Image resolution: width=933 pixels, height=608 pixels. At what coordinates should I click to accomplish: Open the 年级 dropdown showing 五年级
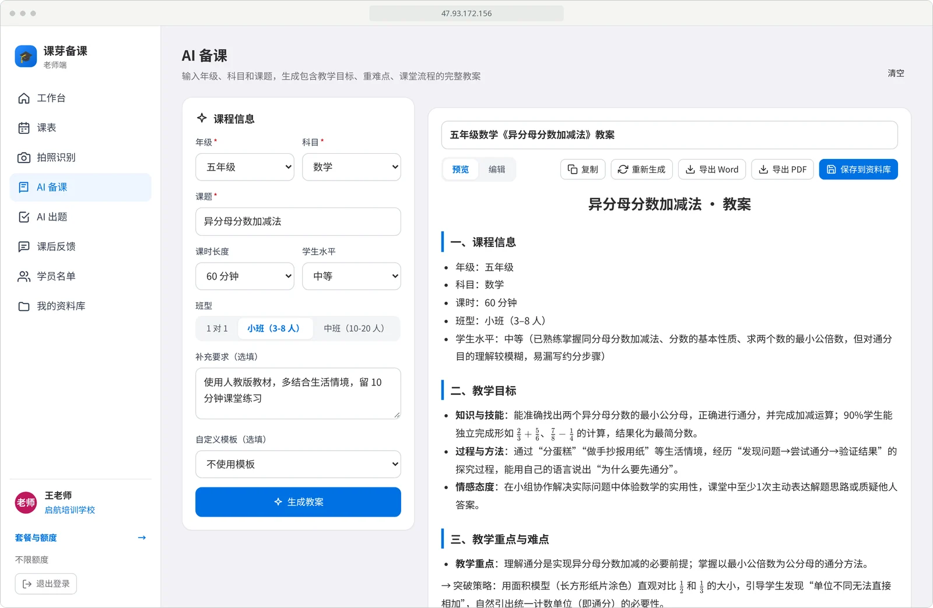pyautogui.click(x=245, y=167)
